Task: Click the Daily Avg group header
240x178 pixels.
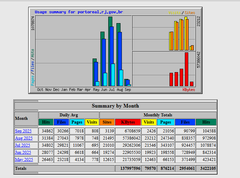Action: 69,115
